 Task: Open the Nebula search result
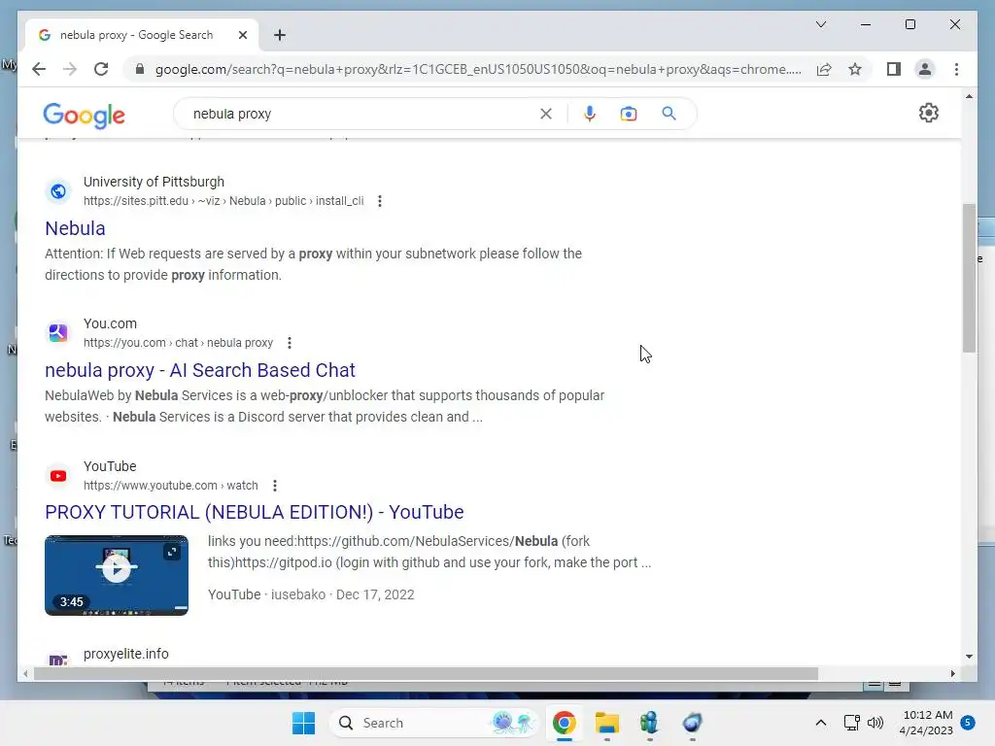tap(75, 228)
